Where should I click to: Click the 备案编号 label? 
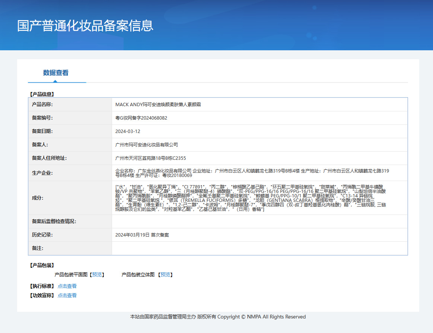[x=42, y=118]
